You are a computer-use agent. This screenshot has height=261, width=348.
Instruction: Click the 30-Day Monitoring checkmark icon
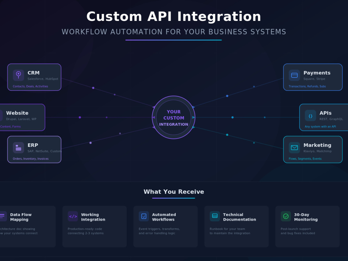286,216
